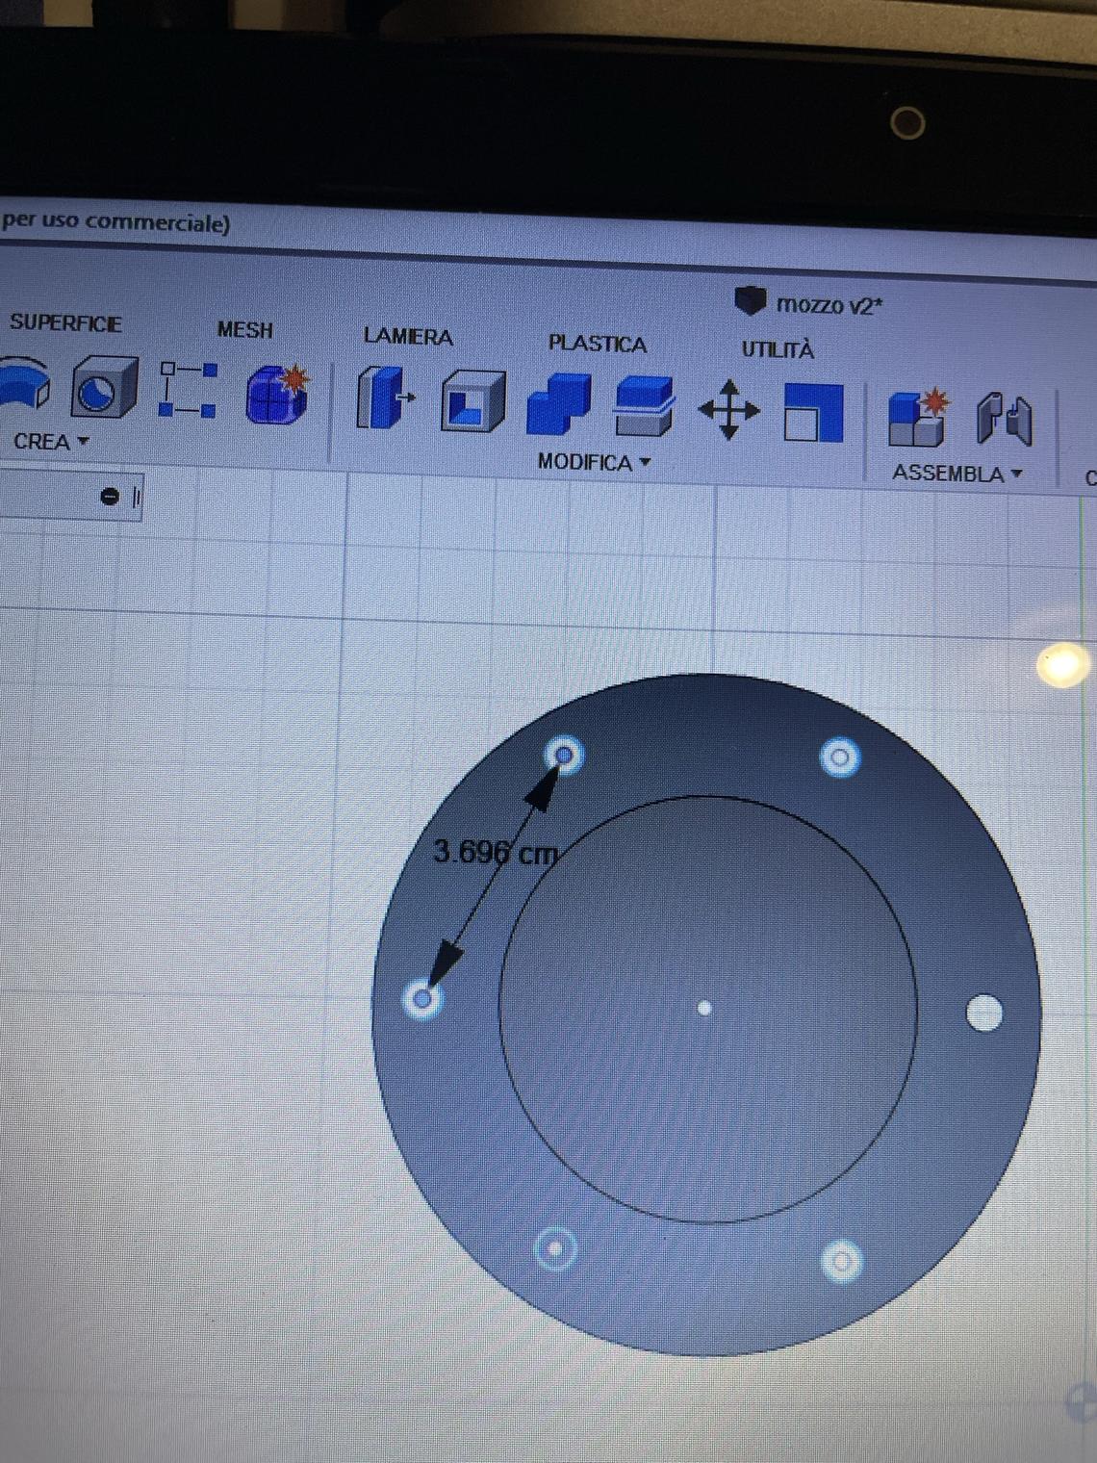Viewport: 1097px width, 1463px height.
Task: Open the CREA dropdown menu
Action: (51, 442)
